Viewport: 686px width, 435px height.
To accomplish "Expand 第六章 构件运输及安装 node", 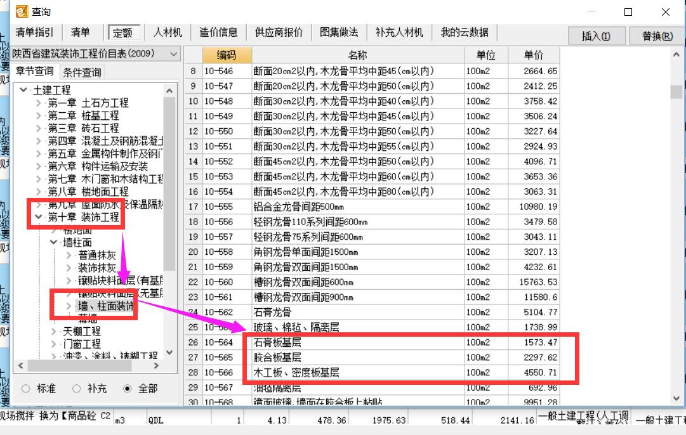I will [x=39, y=167].
